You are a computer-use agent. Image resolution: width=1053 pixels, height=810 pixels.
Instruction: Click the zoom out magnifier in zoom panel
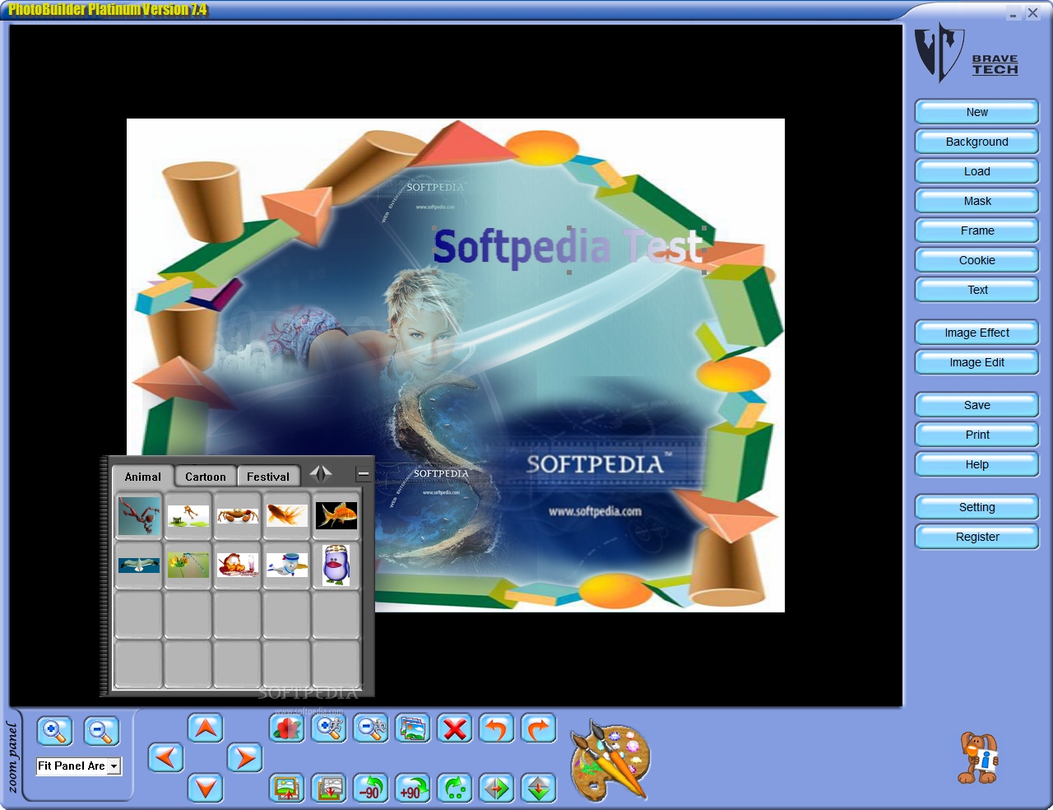[101, 731]
